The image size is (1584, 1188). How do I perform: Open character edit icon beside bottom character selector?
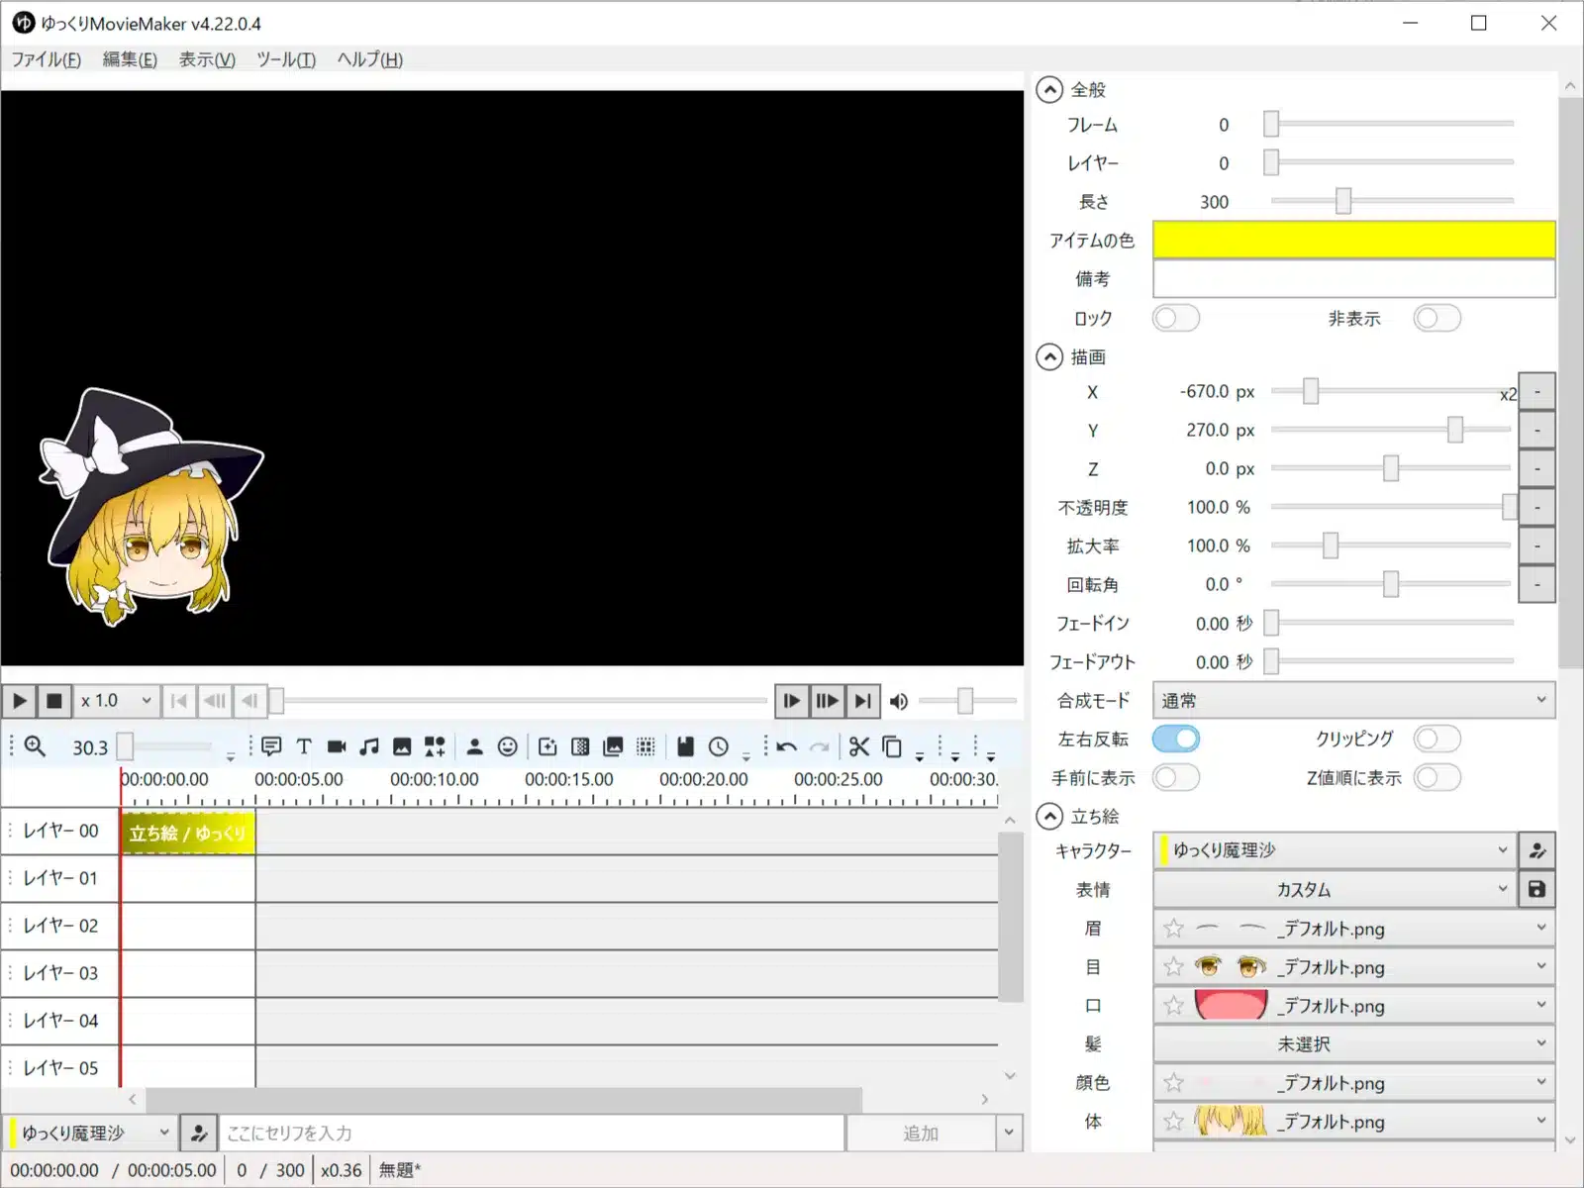coord(199,1133)
